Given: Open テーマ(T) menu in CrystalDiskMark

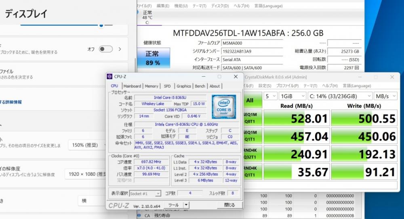Looking at the screenshot, I should click(x=310, y=86).
